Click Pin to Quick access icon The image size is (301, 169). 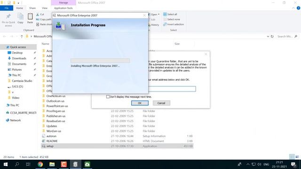[x=8, y=16]
